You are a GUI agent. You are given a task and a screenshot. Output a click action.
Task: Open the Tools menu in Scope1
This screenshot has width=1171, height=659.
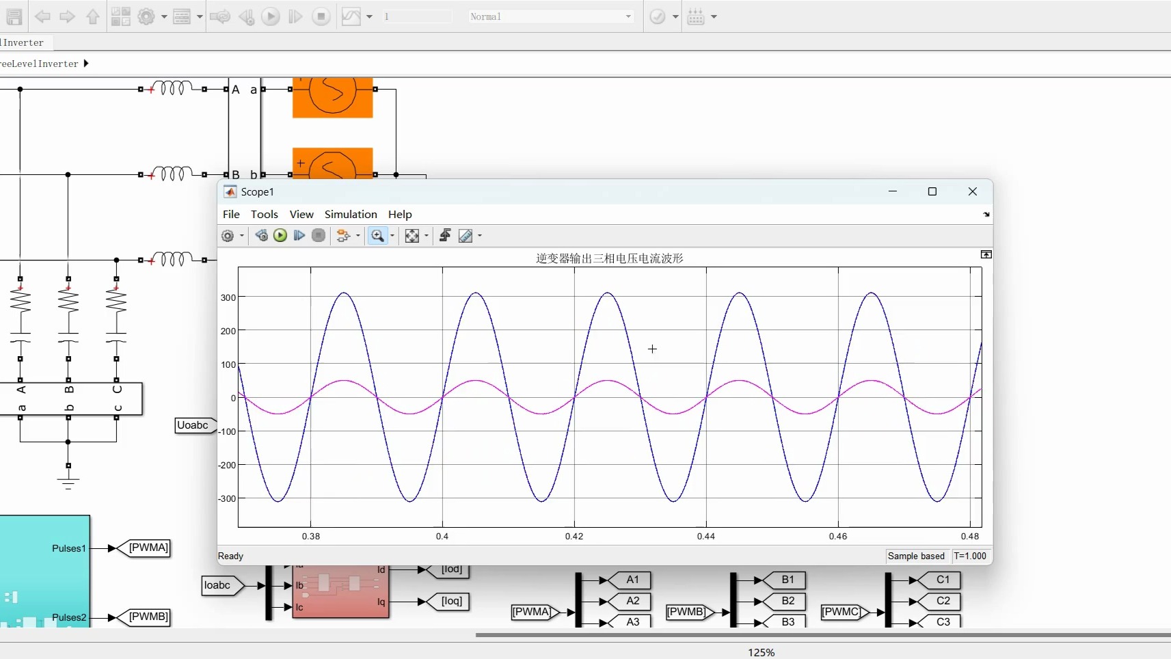[x=264, y=215]
